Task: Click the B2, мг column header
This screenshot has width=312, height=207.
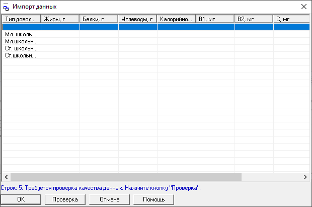Action: (254, 19)
